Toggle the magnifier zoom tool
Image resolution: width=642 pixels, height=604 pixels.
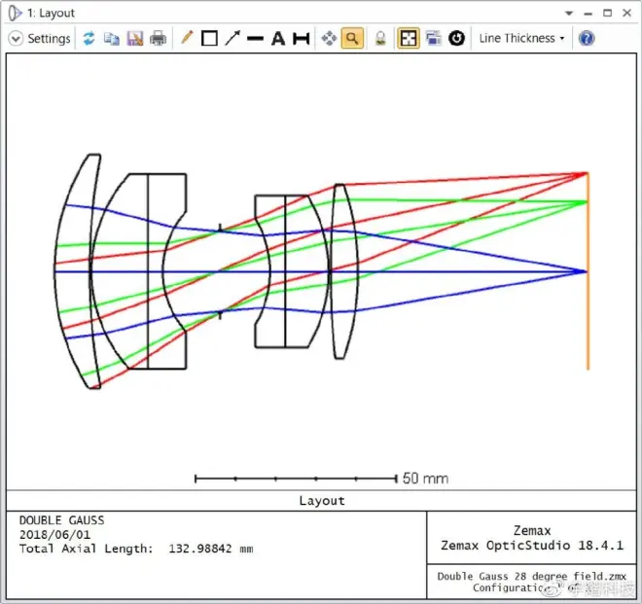(352, 39)
